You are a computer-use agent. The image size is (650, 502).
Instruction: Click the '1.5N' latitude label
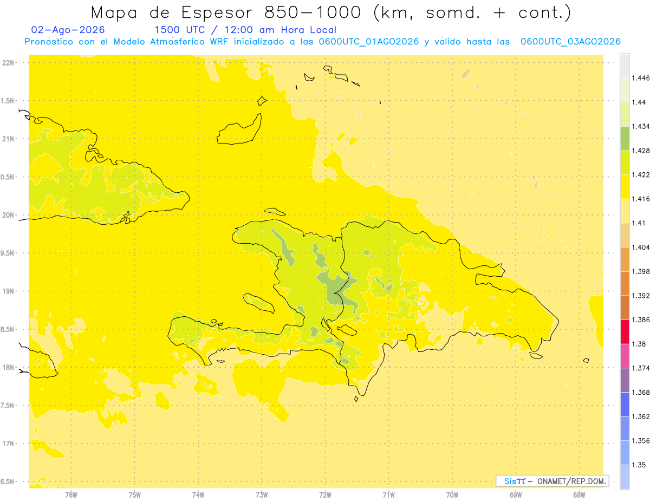8,101
